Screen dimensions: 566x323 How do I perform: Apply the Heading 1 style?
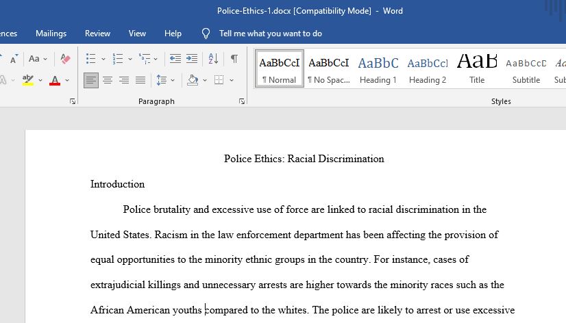pyautogui.click(x=378, y=68)
